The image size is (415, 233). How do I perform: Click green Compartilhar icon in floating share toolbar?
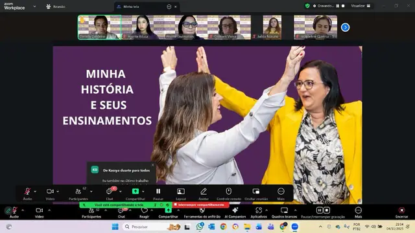136,191
